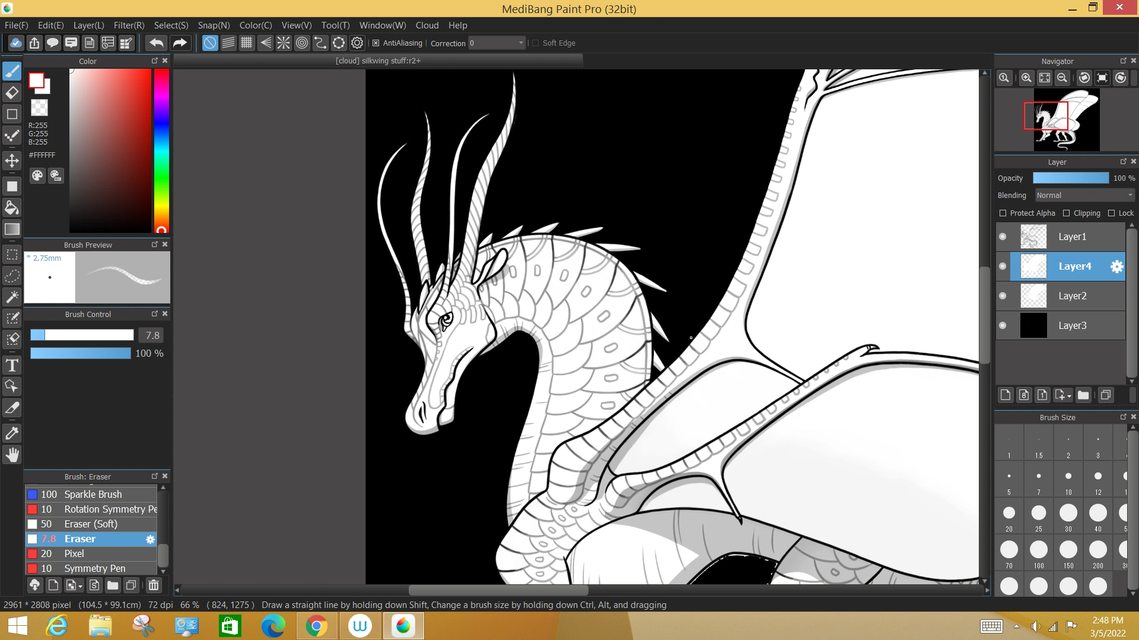The height and width of the screenshot is (640, 1139).
Task: Open the Blending mode dropdown
Action: (x=1084, y=196)
